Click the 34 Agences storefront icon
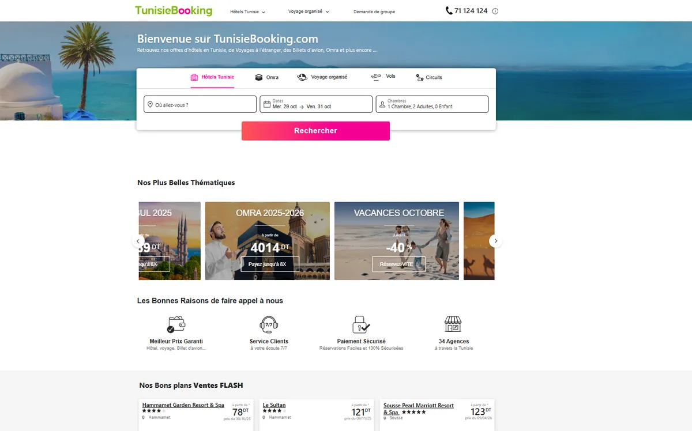 coord(453,324)
